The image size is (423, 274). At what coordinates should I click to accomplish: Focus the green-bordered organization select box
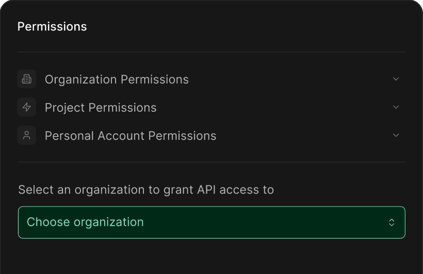(x=211, y=222)
